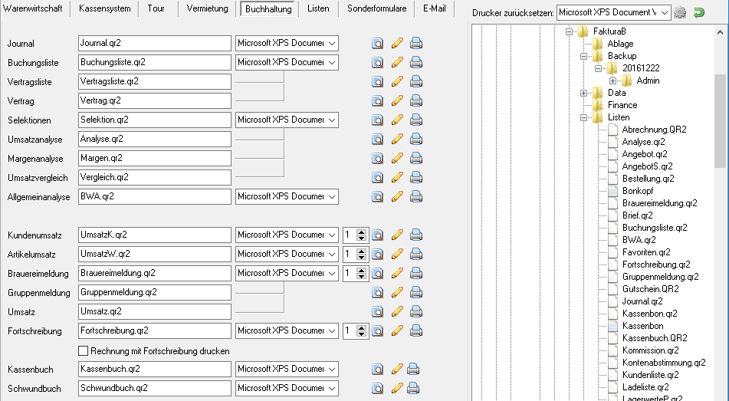Select Gutschein.QR2 in file tree

tap(651, 289)
